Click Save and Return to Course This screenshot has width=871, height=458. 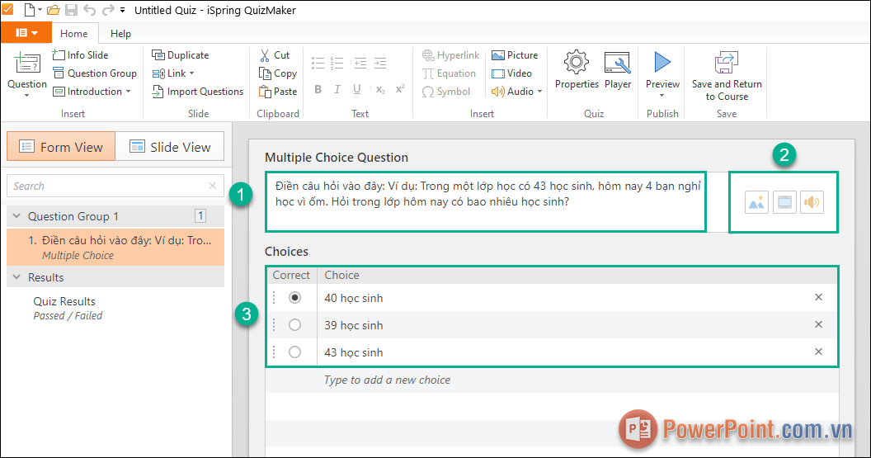[x=727, y=77]
